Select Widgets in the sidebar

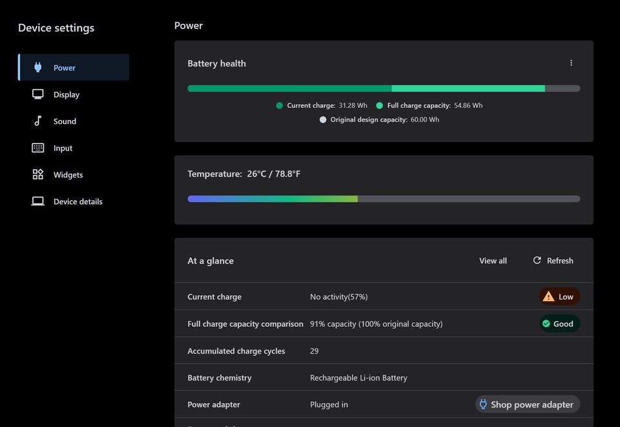click(68, 175)
